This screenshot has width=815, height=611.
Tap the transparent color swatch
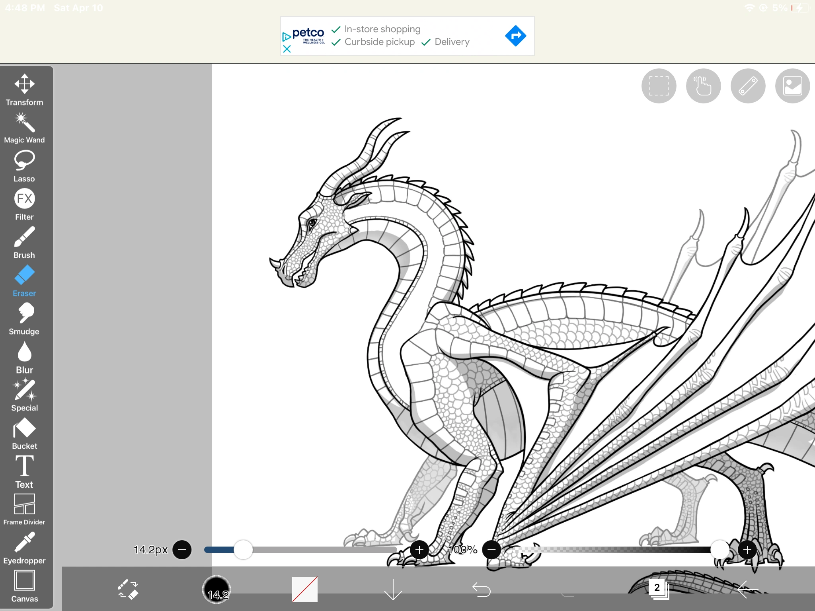[x=305, y=589]
